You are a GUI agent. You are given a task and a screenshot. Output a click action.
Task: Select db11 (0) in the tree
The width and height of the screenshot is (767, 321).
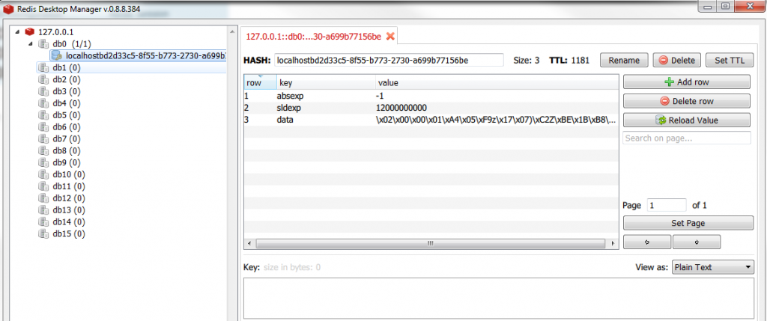point(69,186)
